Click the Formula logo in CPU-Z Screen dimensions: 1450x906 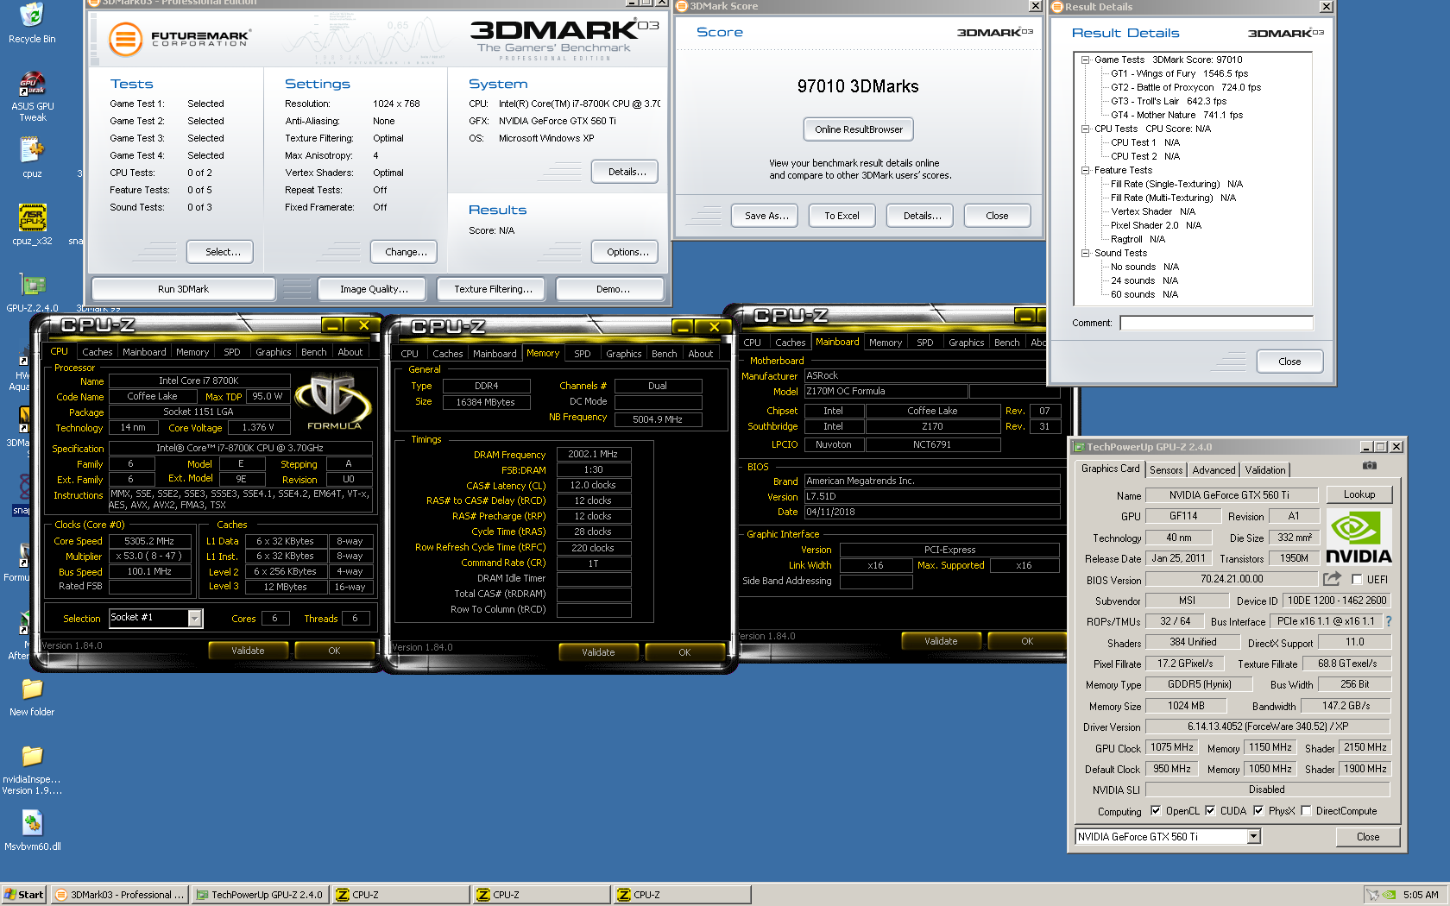333,401
